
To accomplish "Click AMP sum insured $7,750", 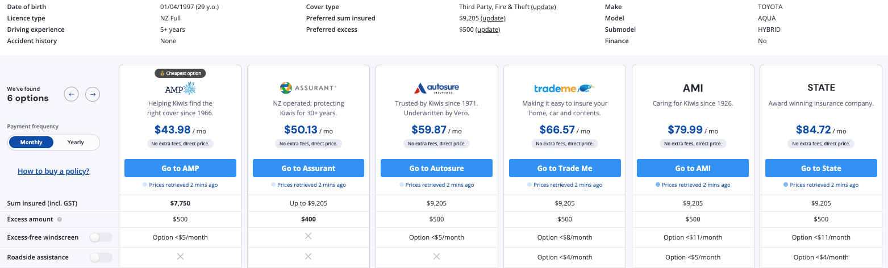I will tap(180, 203).
